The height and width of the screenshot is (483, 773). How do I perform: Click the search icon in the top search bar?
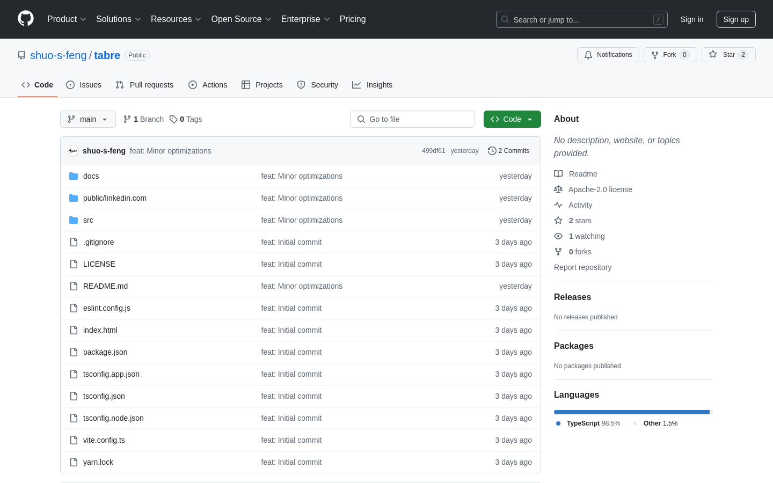pyautogui.click(x=505, y=19)
